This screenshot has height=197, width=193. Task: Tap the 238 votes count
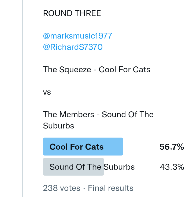pyautogui.click(x=62, y=188)
